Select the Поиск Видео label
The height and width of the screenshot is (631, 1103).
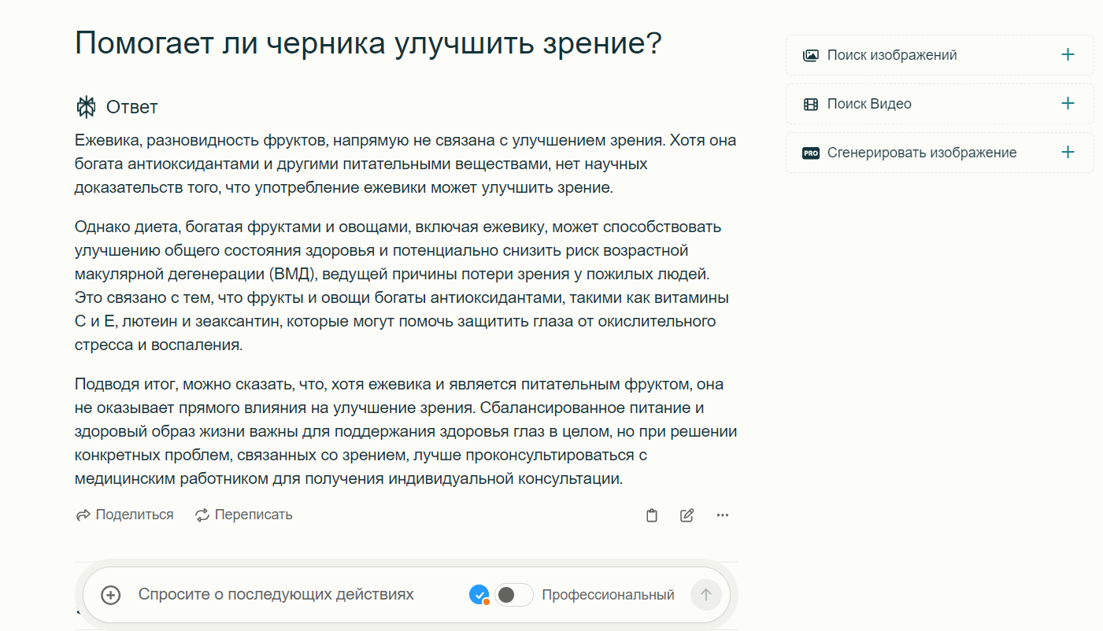point(868,104)
